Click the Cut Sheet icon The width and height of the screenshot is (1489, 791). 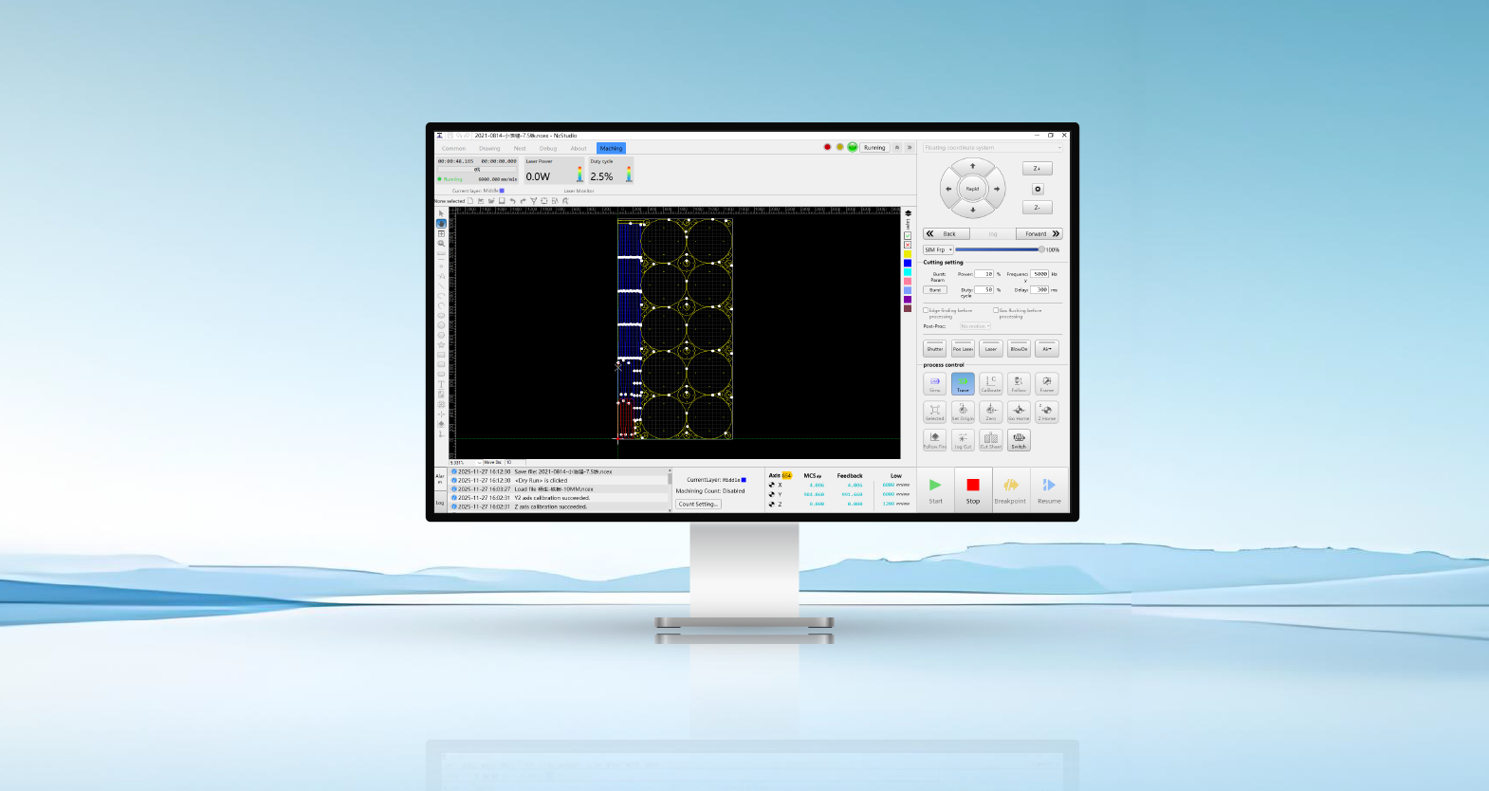[990, 440]
